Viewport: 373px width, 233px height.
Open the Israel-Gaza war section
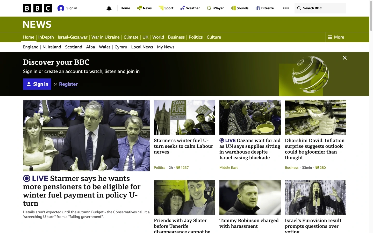tap(73, 37)
